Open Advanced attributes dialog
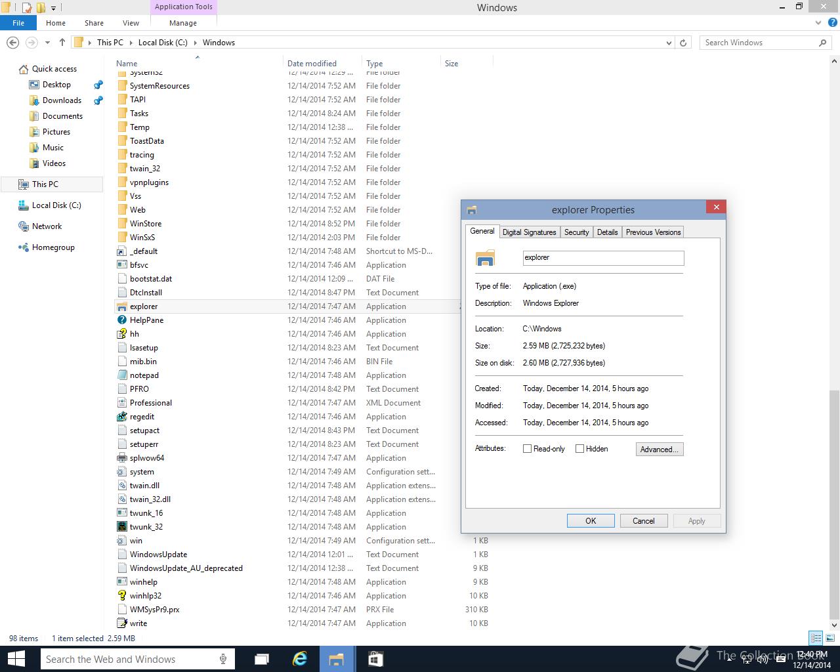 [x=660, y=450]
